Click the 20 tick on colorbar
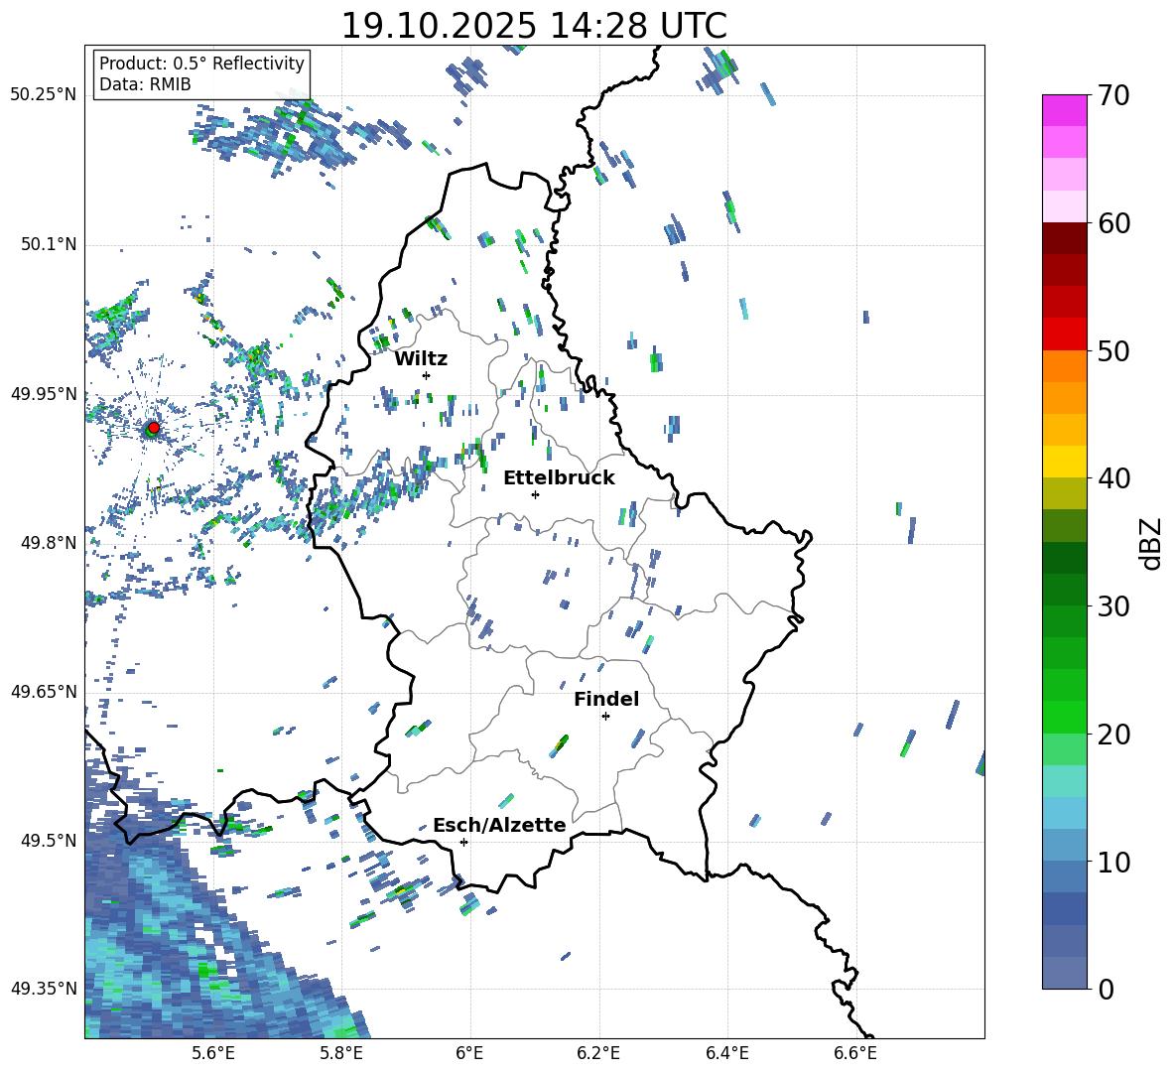The image size is (1175, 1073). click(x=1112, y=735)
